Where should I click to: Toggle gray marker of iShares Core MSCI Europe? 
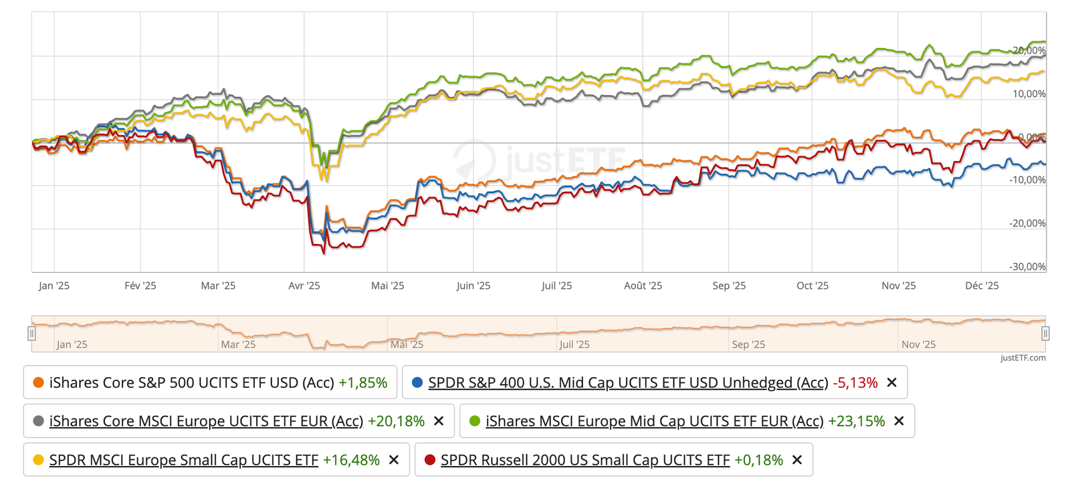pos(38,421)
